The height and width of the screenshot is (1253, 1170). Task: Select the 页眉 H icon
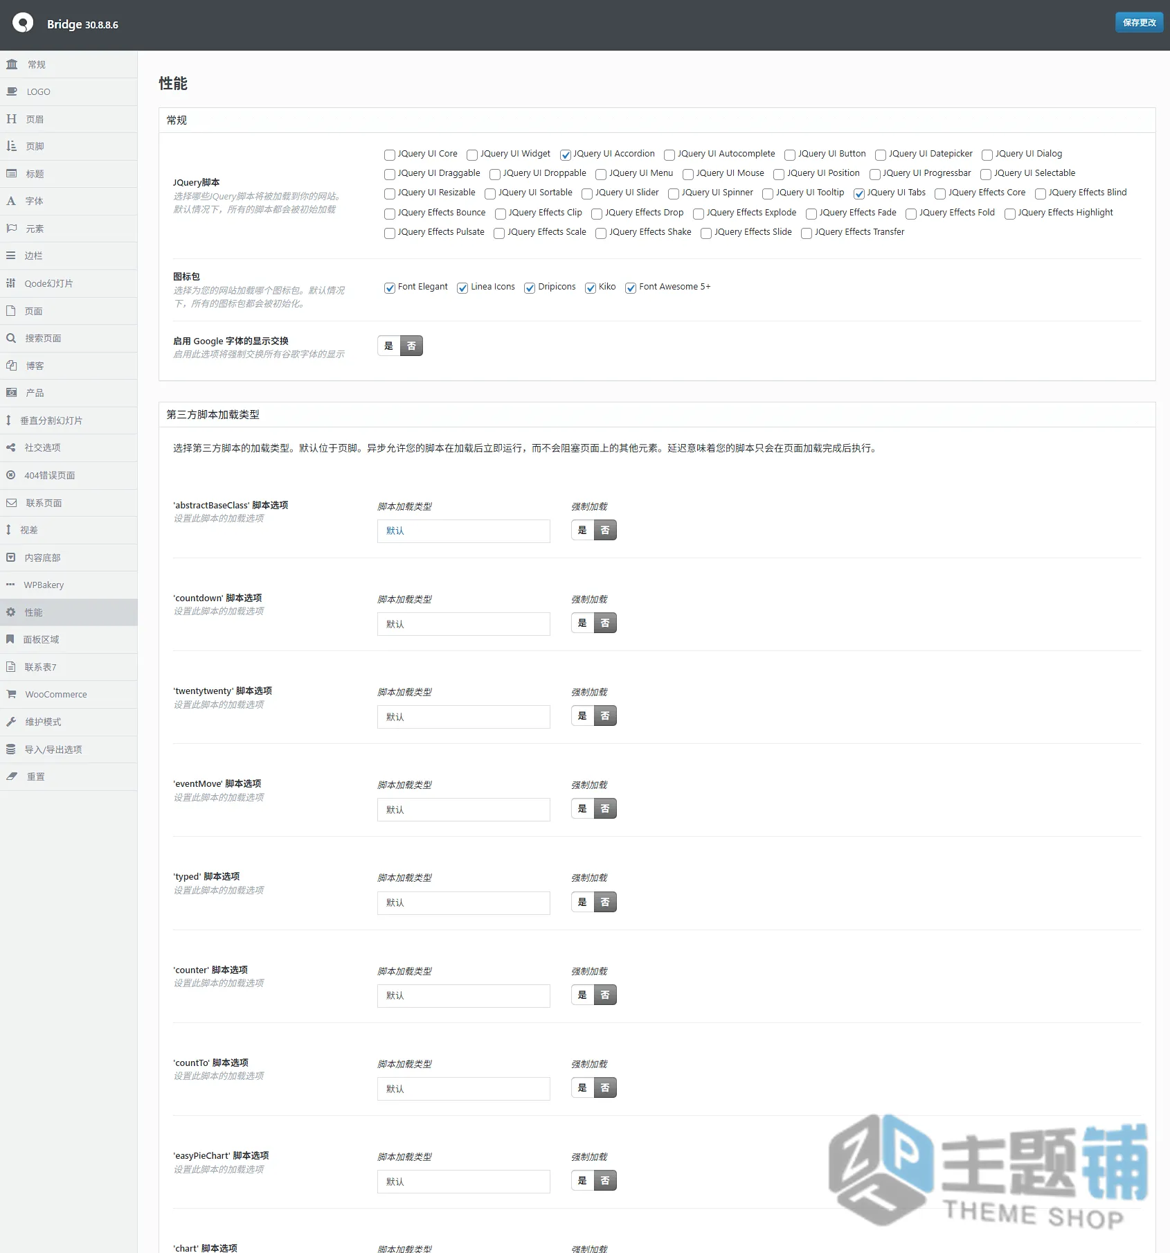click(12, 119)
